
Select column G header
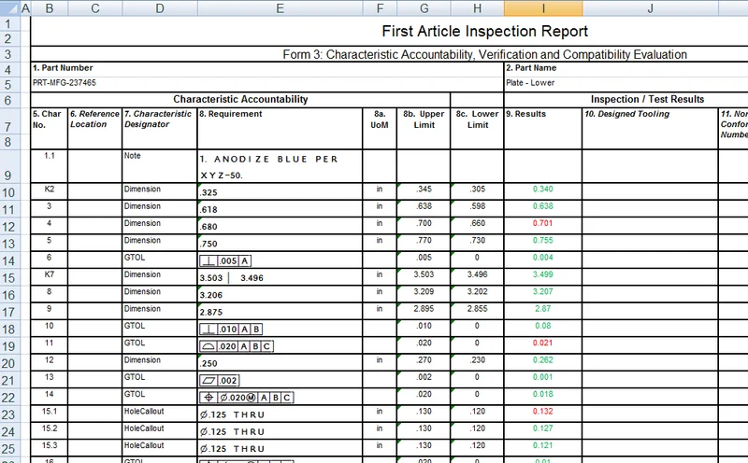click(424, 8)
